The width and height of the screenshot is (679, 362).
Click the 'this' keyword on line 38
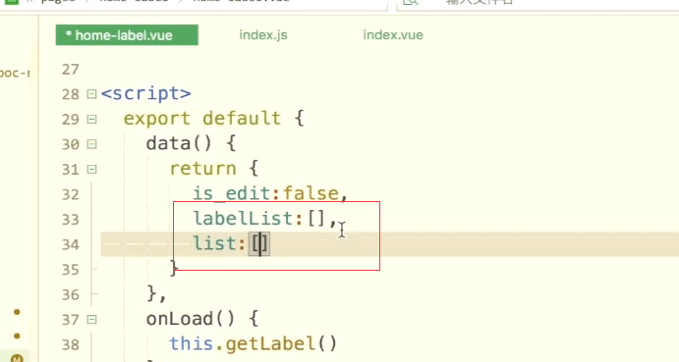(x=191, y=343)
